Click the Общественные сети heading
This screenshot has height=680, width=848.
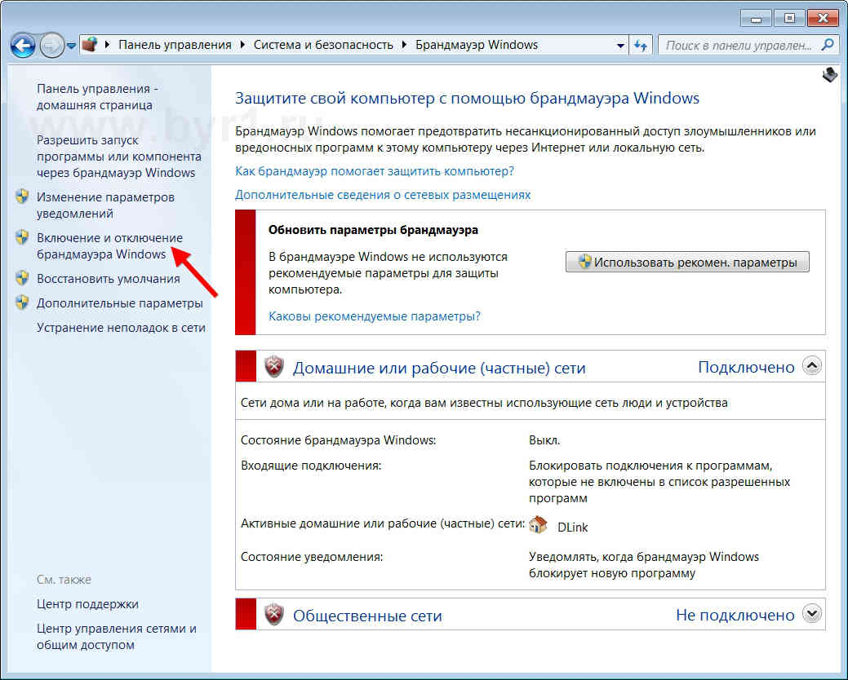click(367, 616)
